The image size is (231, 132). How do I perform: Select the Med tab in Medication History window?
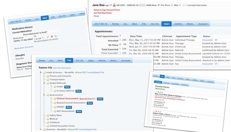[45, 18]
